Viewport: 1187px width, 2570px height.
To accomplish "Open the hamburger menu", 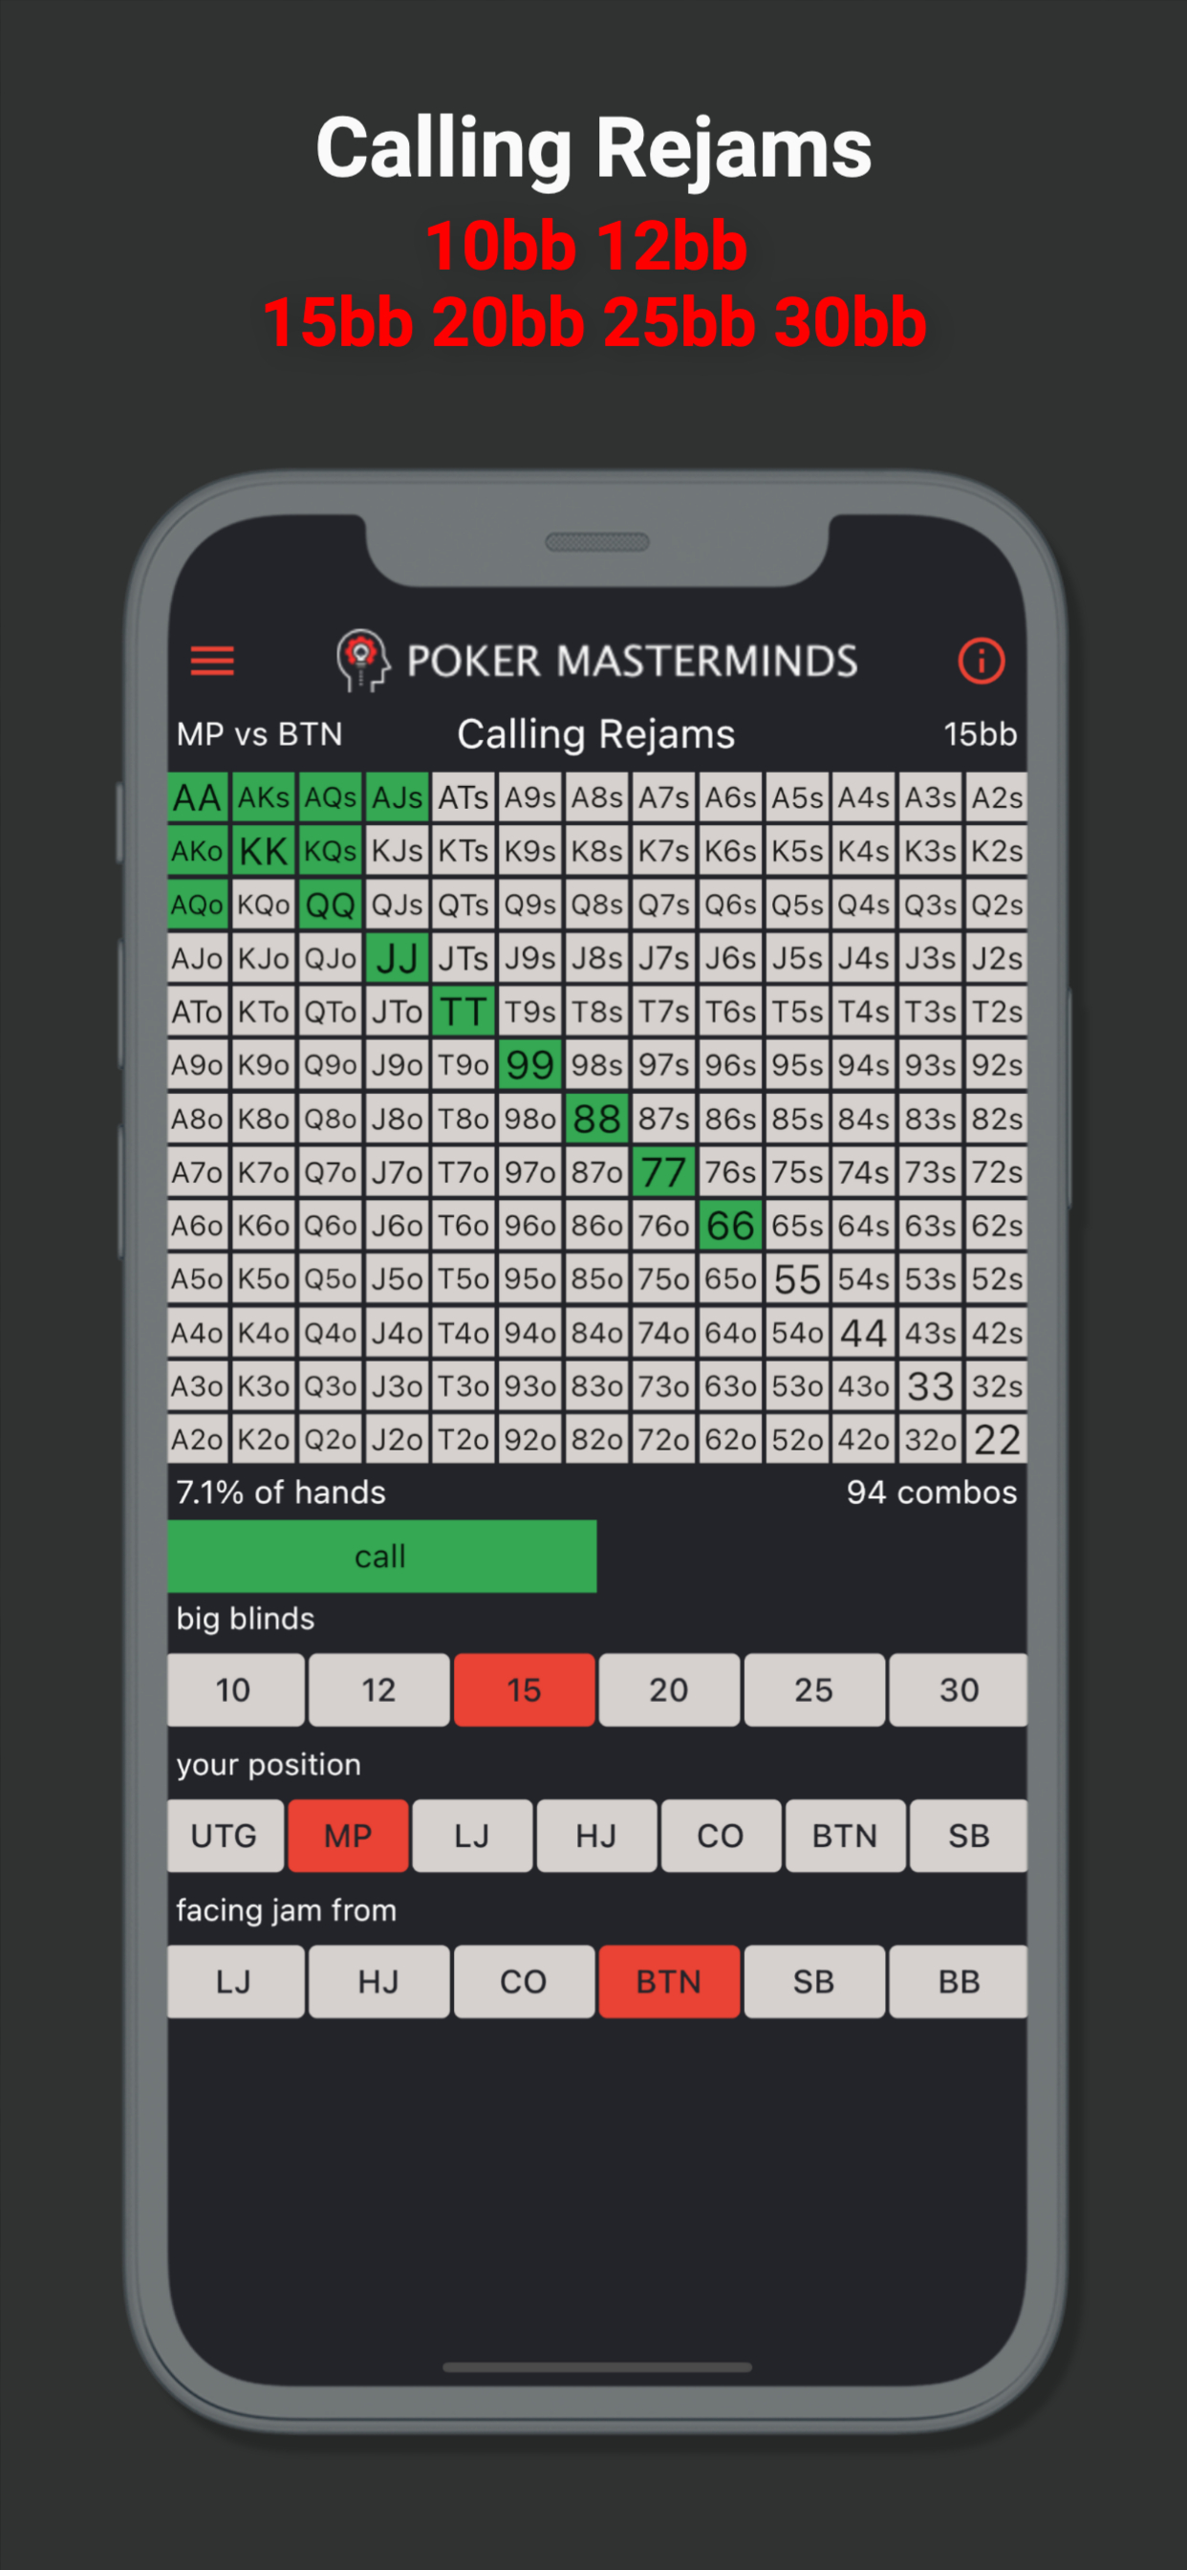I will pos(211,661).
